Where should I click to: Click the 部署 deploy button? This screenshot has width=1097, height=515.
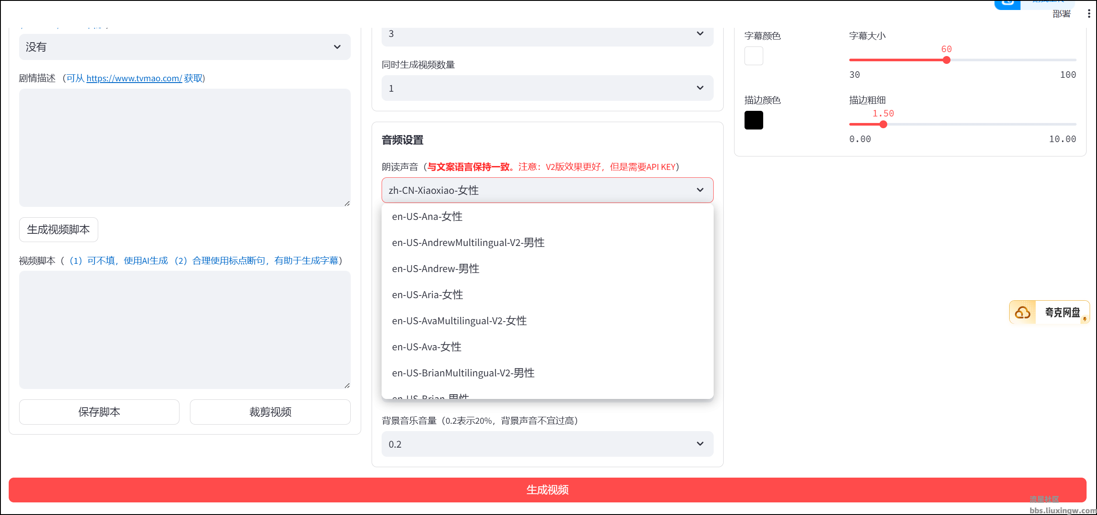[1061, 14]
